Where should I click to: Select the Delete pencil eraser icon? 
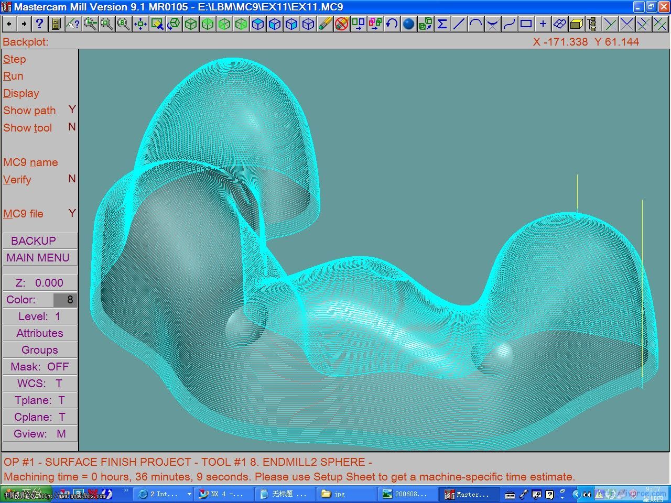(324, 24)
